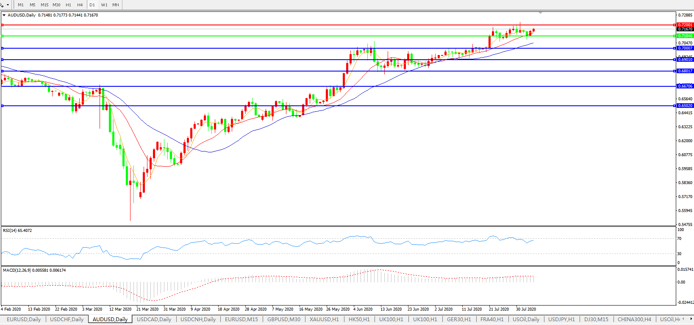The width and height of the screenshot is (694, 325).
Task: Click the line studies tool icon
Action: 2,5
